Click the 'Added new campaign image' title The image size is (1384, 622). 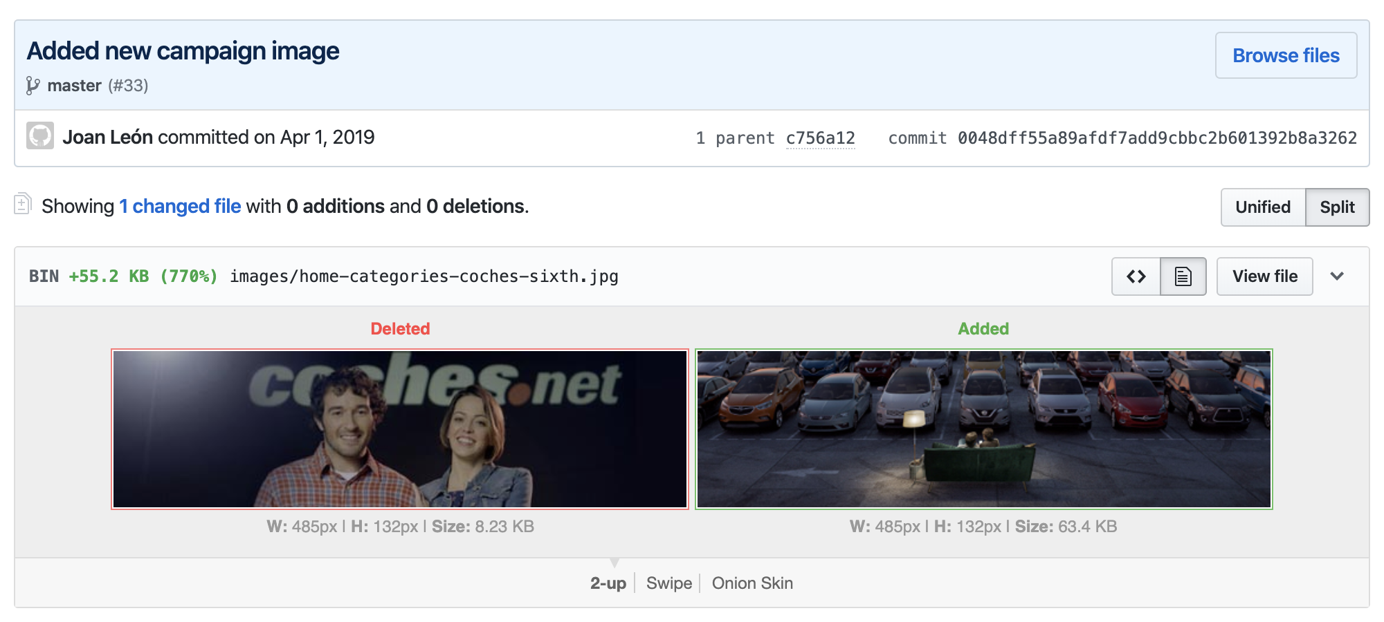[x=183, y=51]
